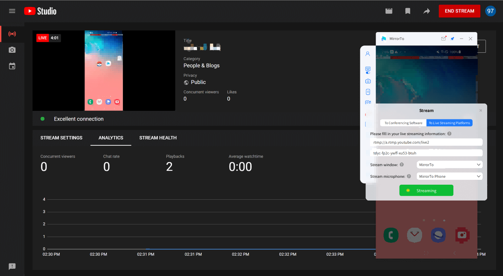This screenshot has width=503, height=276.
Task: Click Gmail app icon in MirrorTo mirror
Action: coord(414,235)
